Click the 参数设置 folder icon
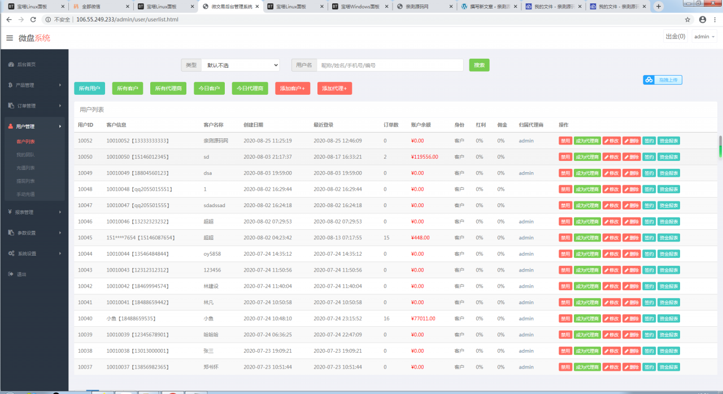Screen dimensions: 723x394 pos(11,233)
